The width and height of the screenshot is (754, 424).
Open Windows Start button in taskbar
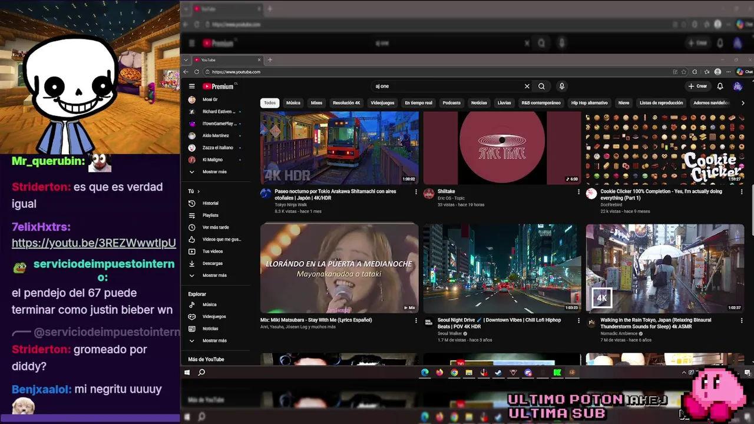tap(187, 372)
